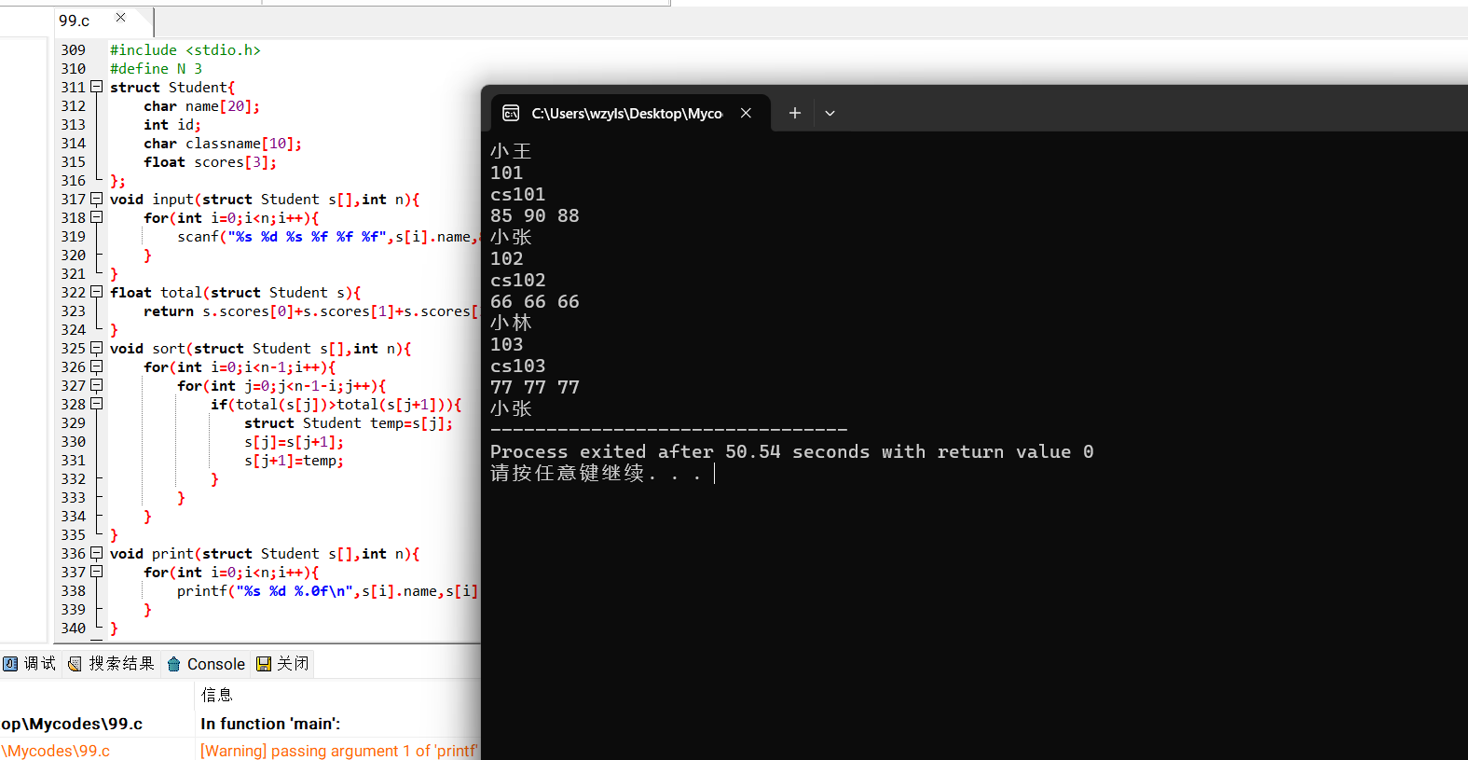The width and height of the screenshot is (1468, 760).
Task: Click the debug tab icon
Action: 10,664
